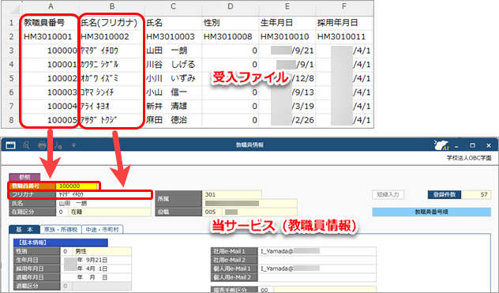
Task: Click the 参照 button
Action: (x=24, y=177)
